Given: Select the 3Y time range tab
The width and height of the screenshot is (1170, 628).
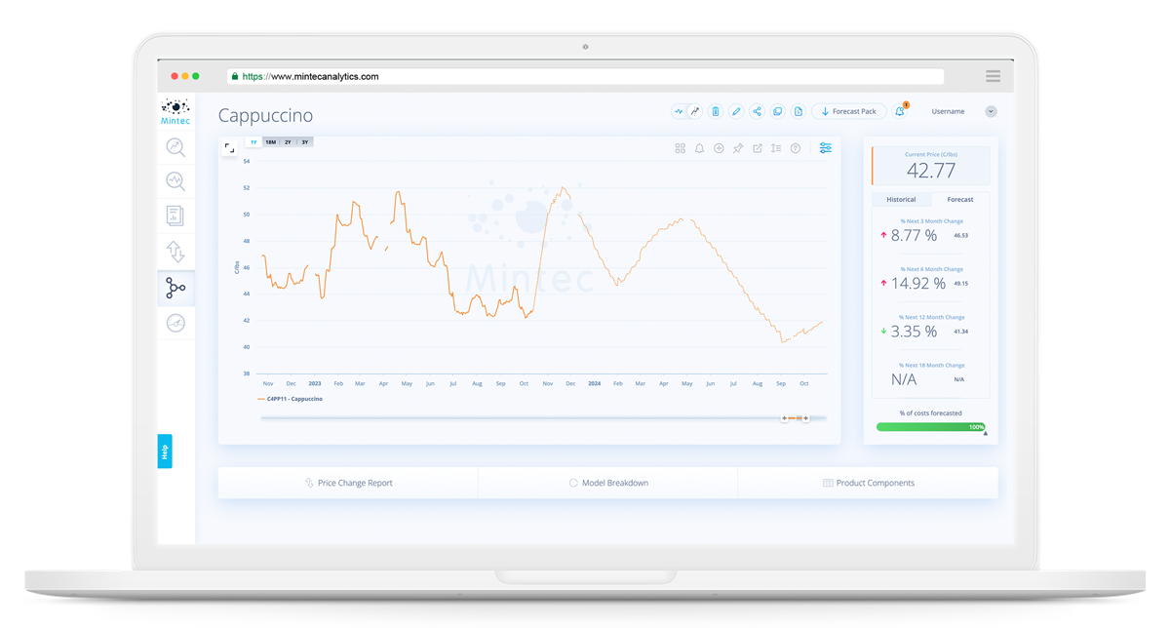Looking at the screenshot, I should coord(304,141).
